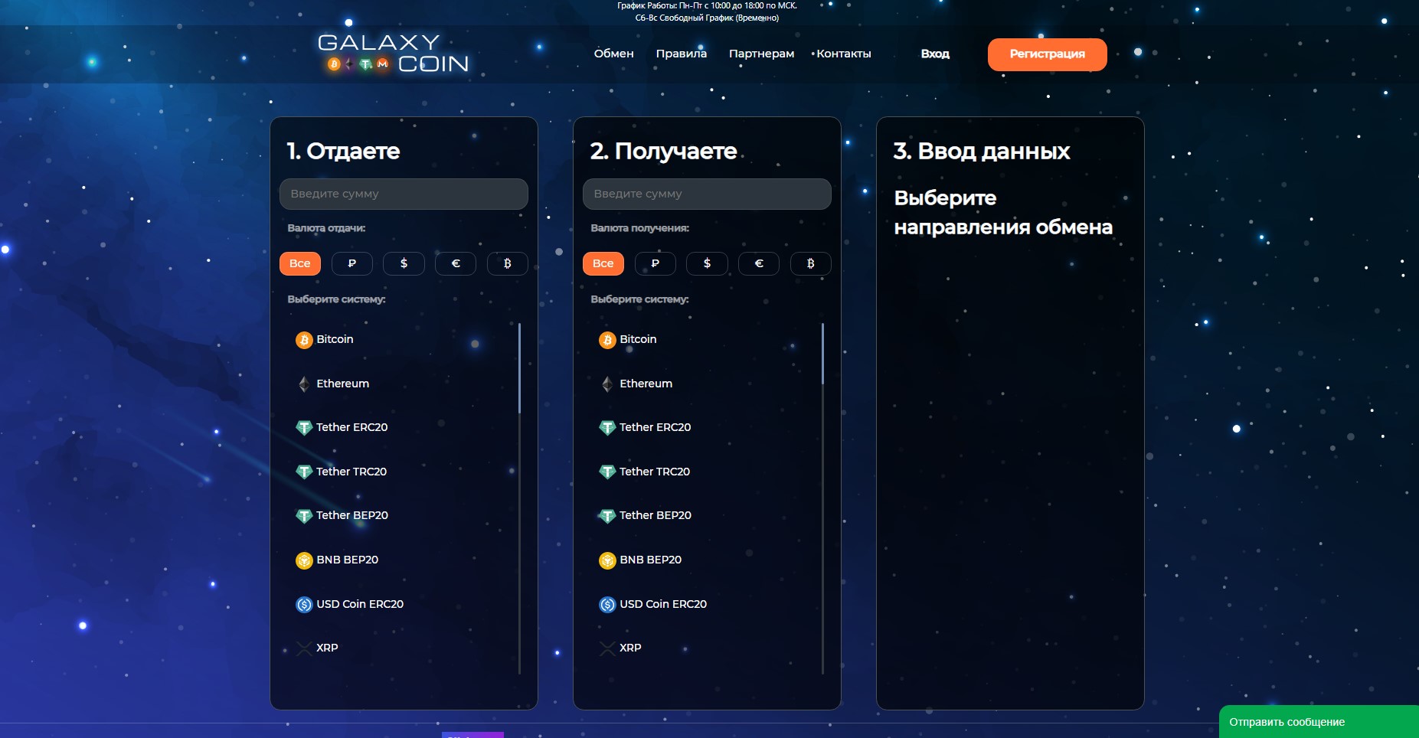Screen dimensions: 1419x738
Task: Select Tether TRC20 label in Отдаете list
Action: 351,472
